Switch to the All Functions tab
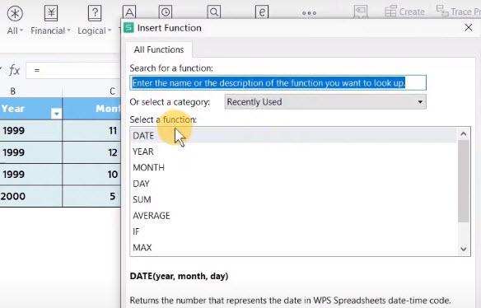481x308 pixels. tap(159, 49)
